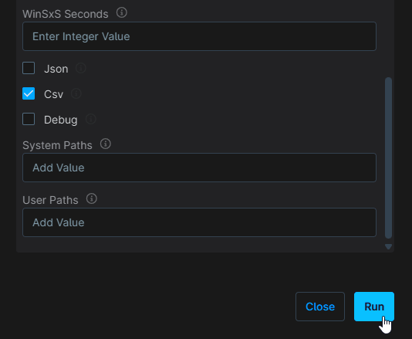Enable the Json checkbox

click(x=29, y=68)
